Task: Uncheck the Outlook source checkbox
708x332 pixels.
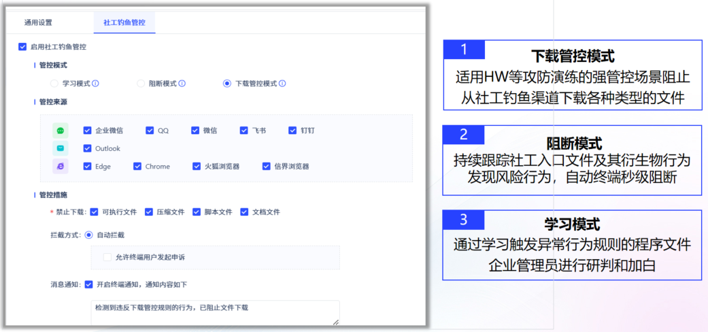Action: click(x=87, y=148)
